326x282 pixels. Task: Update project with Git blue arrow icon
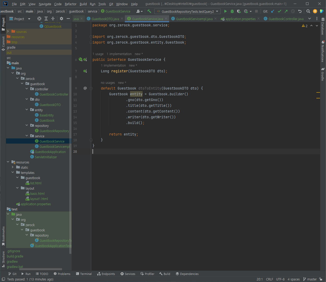(x=273, y=11)
